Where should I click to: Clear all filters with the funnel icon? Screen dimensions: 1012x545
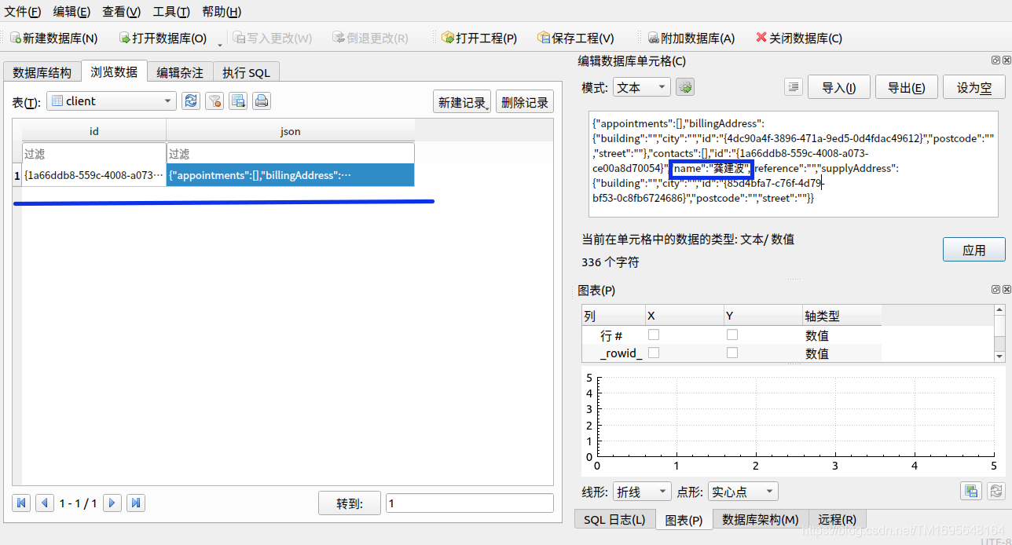(x=214, y=101)
